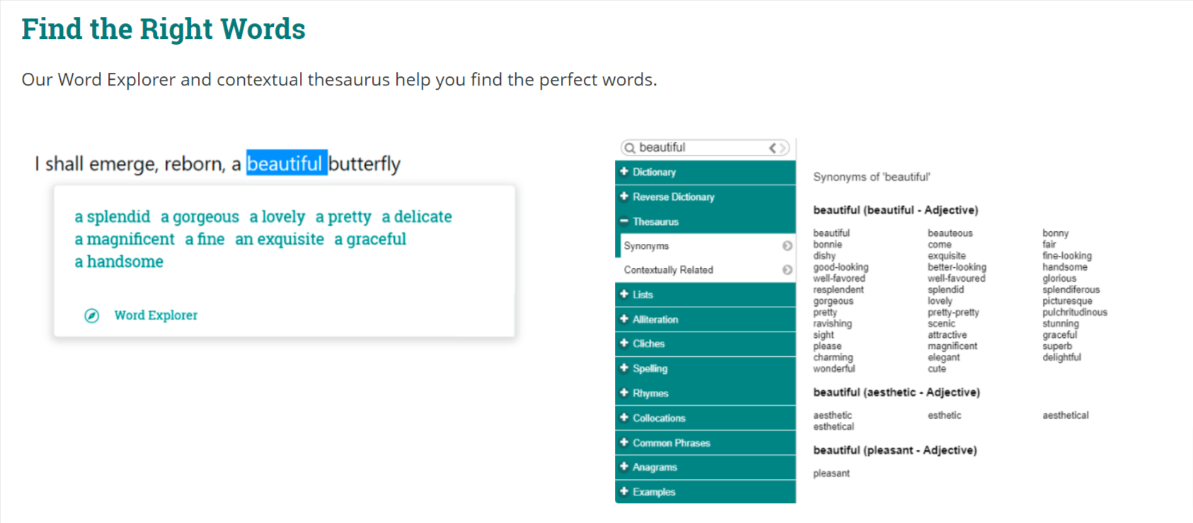This screenshot has height=523, width=1193.
Task: Click the synonym 'cute'
Action: (x=936, y=369)
